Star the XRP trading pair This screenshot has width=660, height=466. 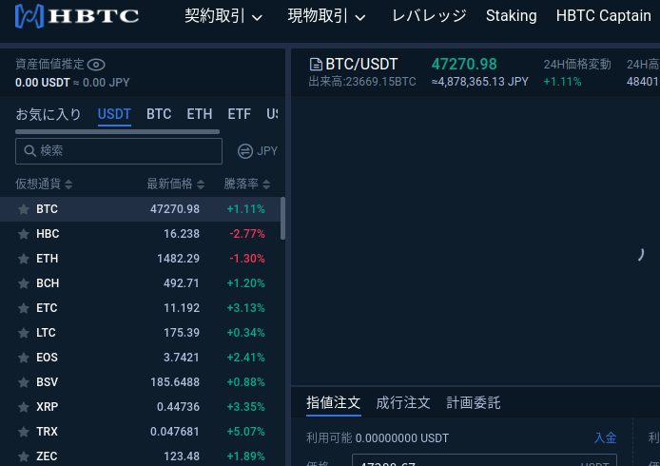click(24, 407)
